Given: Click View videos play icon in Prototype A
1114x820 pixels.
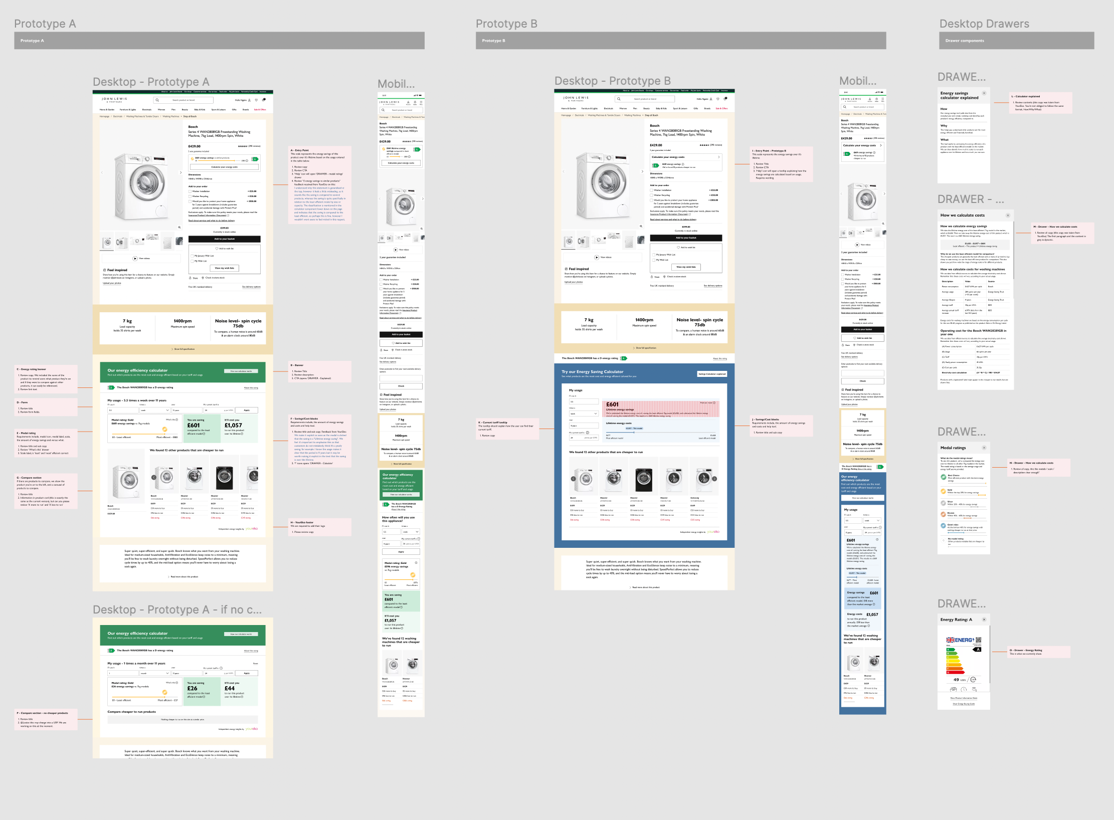Looking at the screenshot, I should [x=135, y=259].
